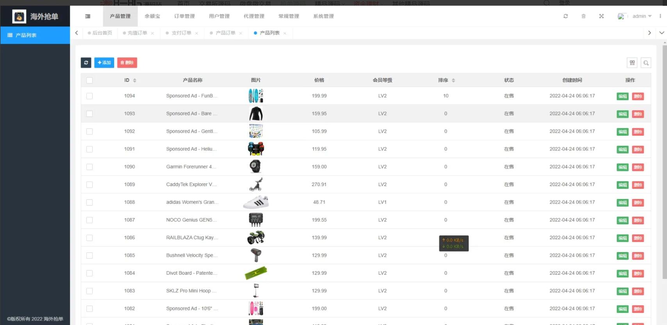Switch to the 充值订单 tab
667x325 pixels.
pos(137,33)
